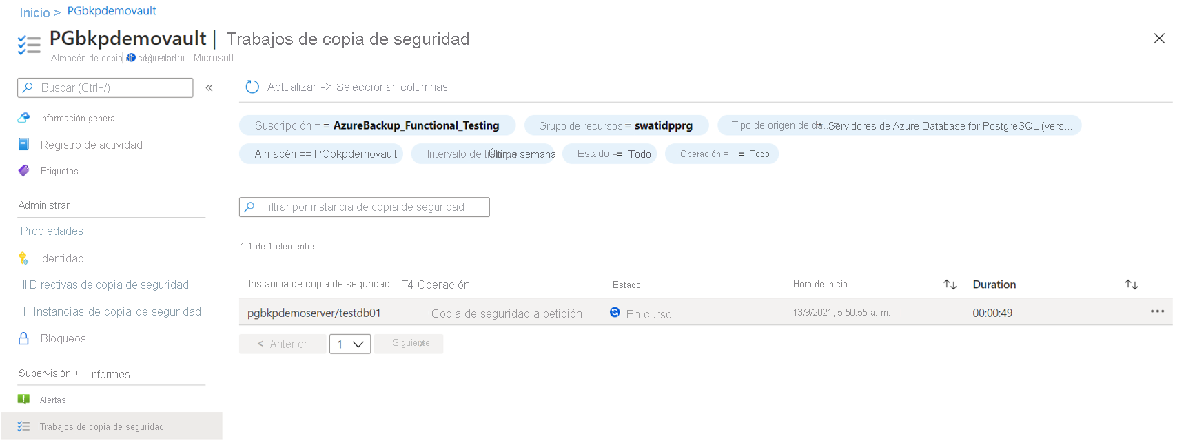Image resolution: width=1186 pixels, height=443 pixels.
Task: Open the Grupo de recursos filter pill
Action: tap(616, 125)
